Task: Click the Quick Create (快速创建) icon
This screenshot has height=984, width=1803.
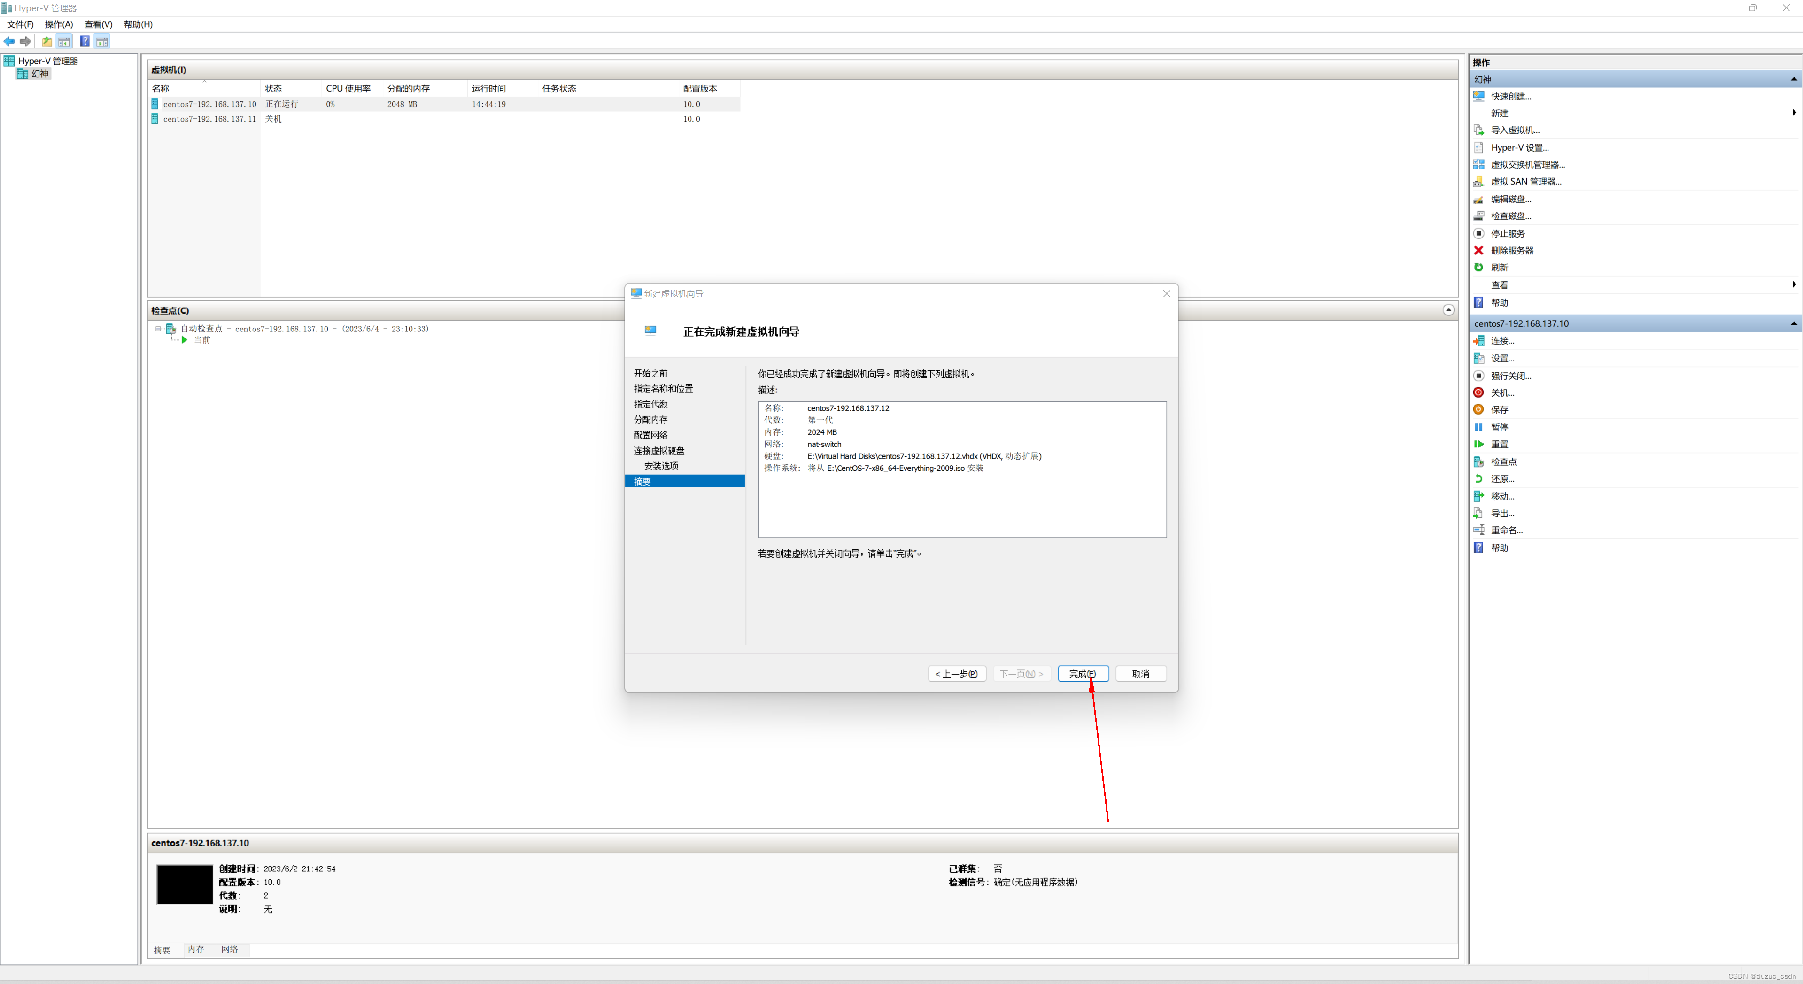Action: tap(1478, 96)
